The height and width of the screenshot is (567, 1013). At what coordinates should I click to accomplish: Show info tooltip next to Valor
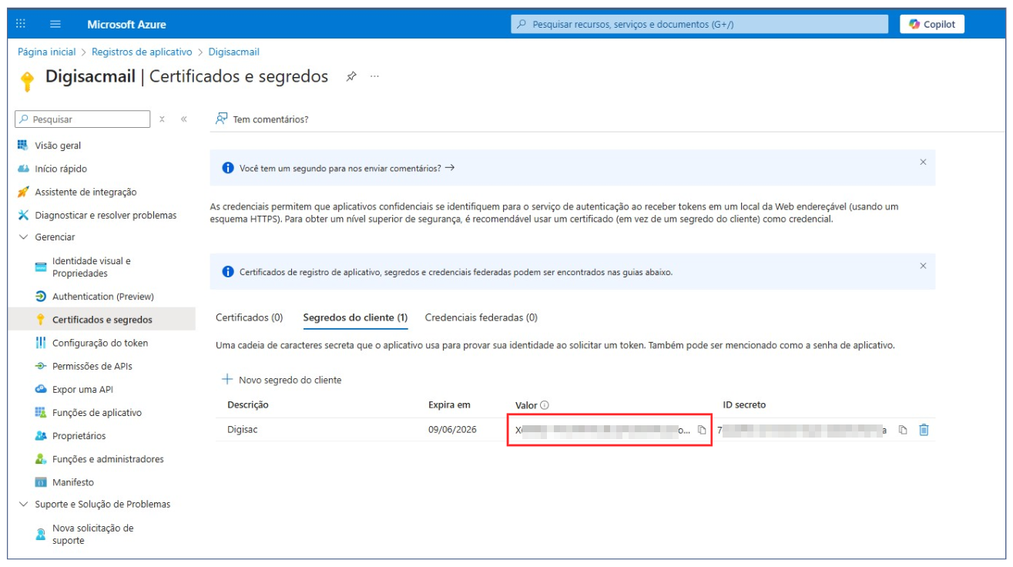[x=544, y=405]
